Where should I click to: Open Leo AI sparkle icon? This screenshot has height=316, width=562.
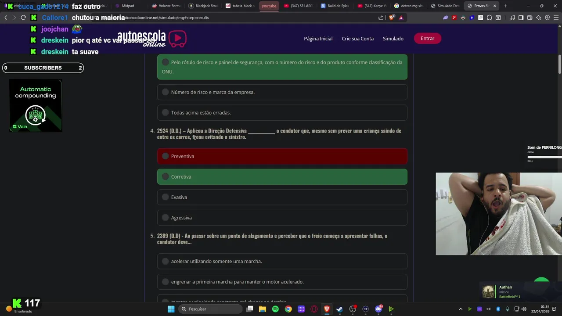tap(538, 18)
